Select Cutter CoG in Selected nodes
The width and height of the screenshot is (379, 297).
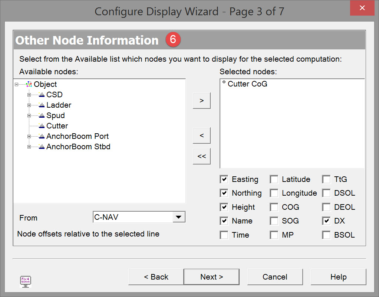(247, 84)
